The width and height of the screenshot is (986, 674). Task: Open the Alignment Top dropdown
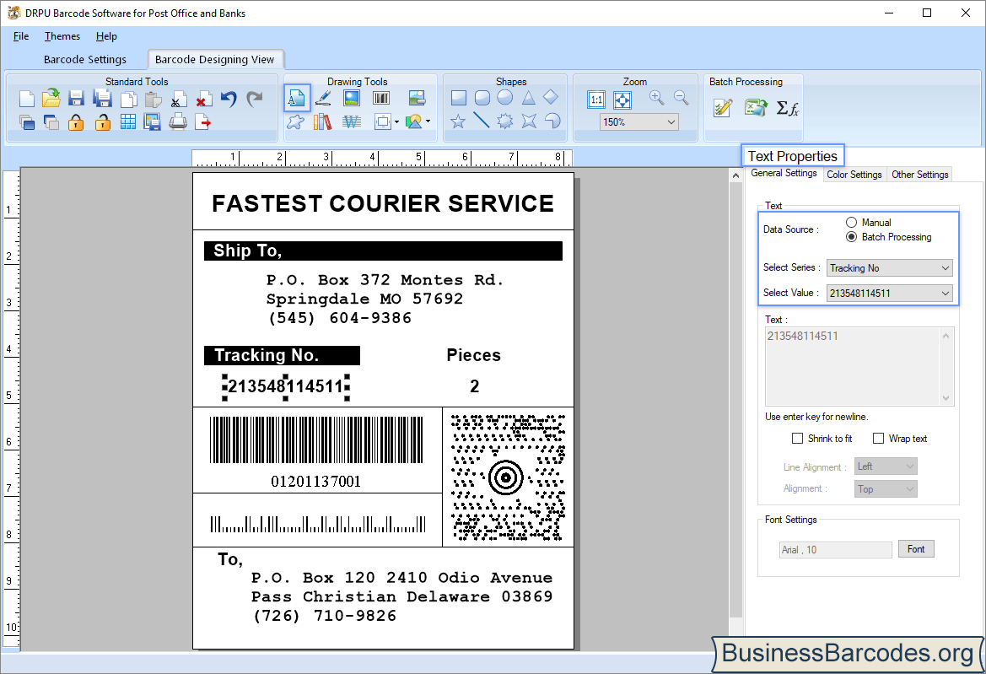point(886,489)
